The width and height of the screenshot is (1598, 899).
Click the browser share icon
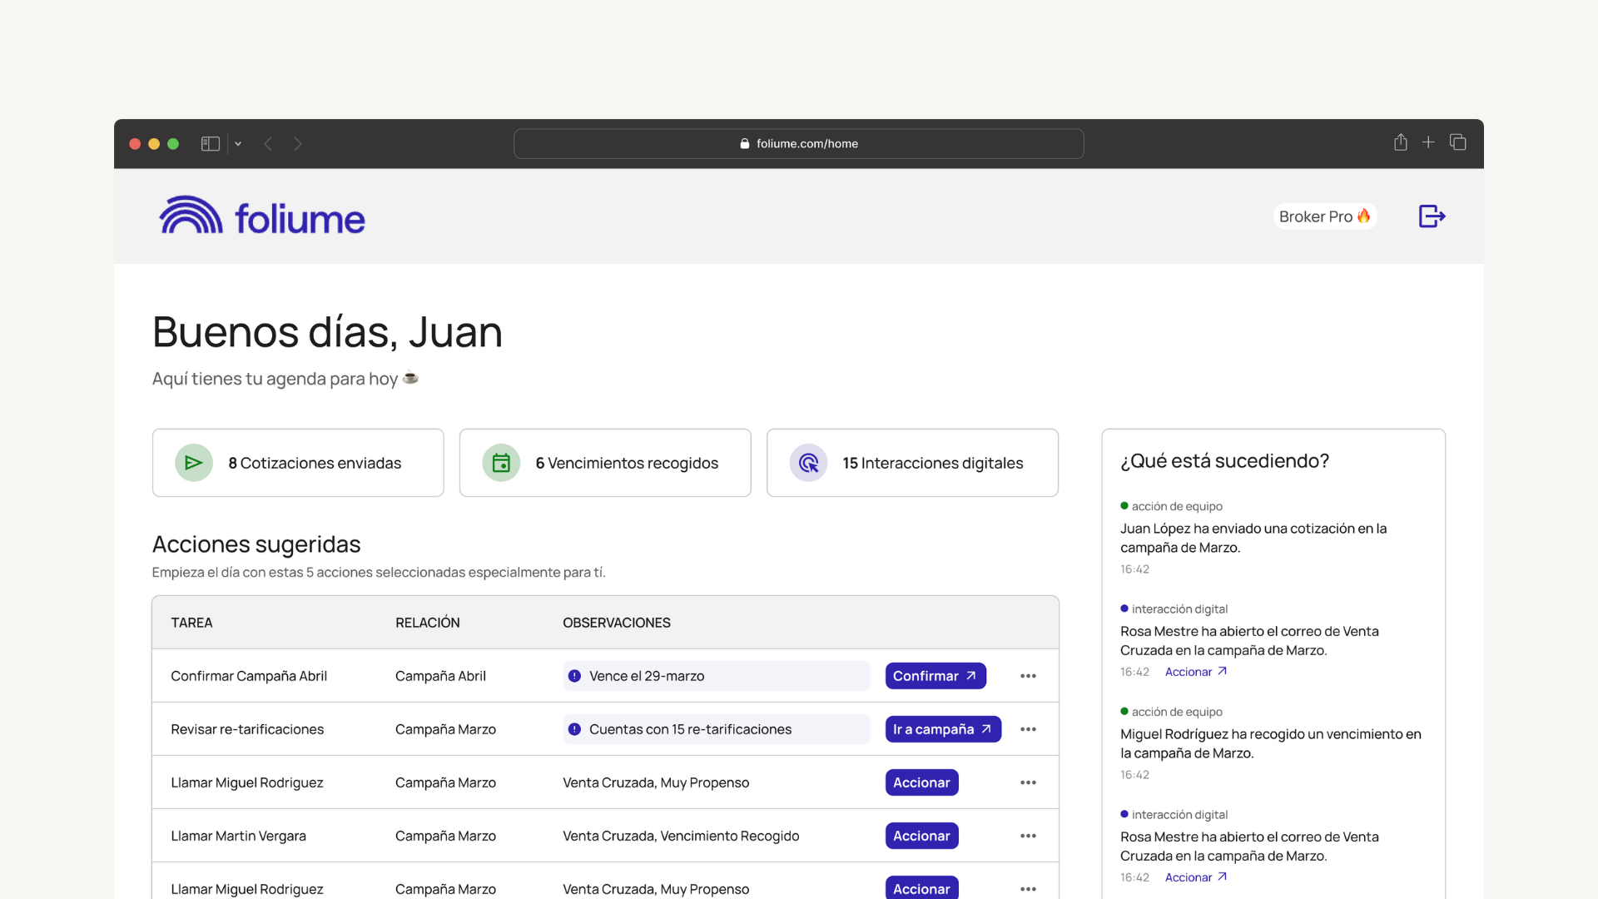[1401, 142]
